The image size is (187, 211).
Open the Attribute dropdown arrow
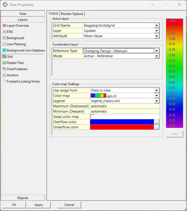[x=156, y=36]
